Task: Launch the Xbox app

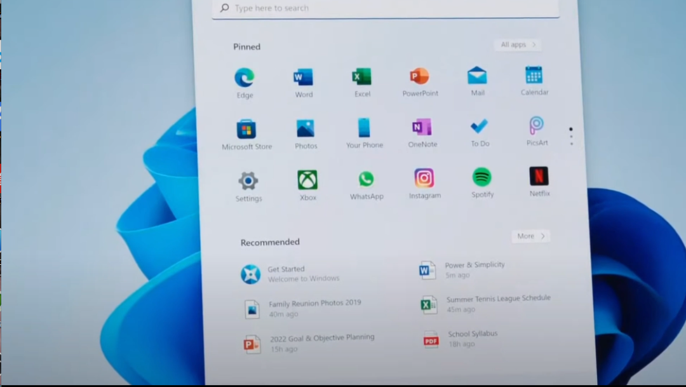Action: click(307, 186)
